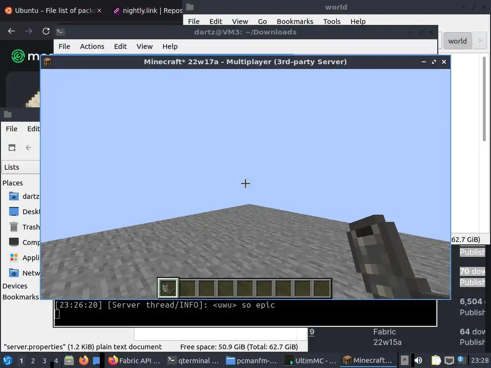Viewport: 491px width, 368px height.
Task: Open the LXQt start menu icon
Action: [8, 360]
